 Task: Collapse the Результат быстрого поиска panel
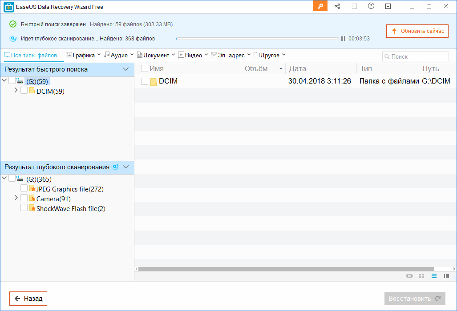125,69
